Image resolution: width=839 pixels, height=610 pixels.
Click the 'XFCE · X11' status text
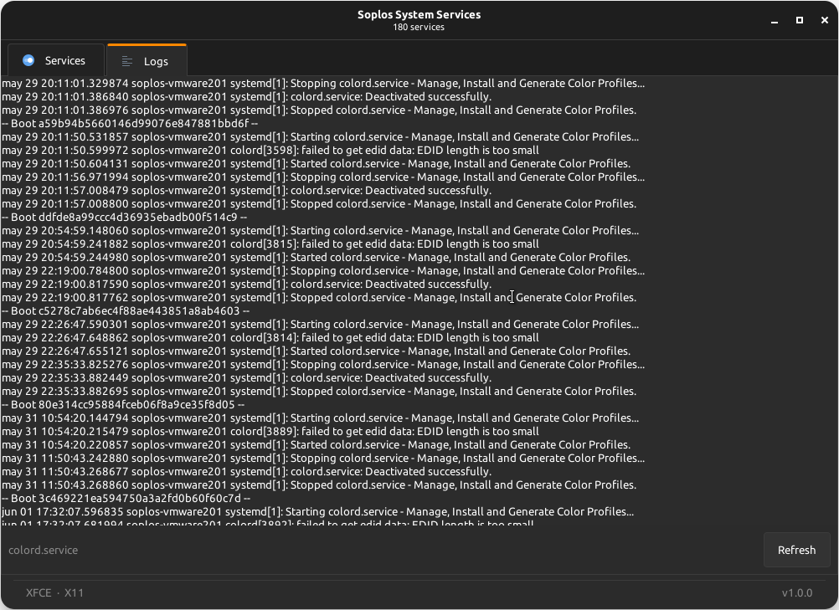(54, 593)
